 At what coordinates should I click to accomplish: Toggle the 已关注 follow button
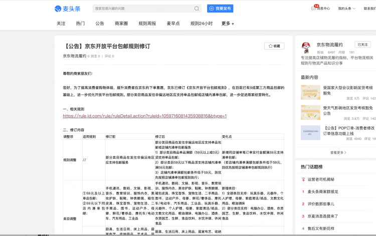(362, 45)
